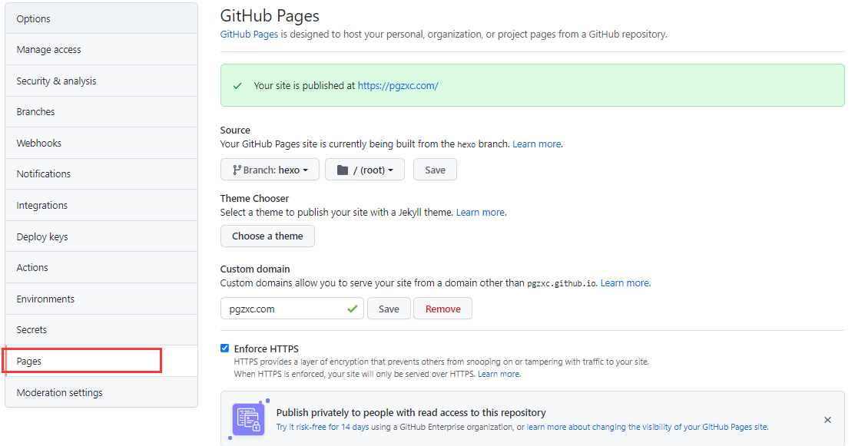Image resolution: width=865 pixels, height=446 pixels.
Task: Focus the custom domain input field
Action: (x=292, y=309)
